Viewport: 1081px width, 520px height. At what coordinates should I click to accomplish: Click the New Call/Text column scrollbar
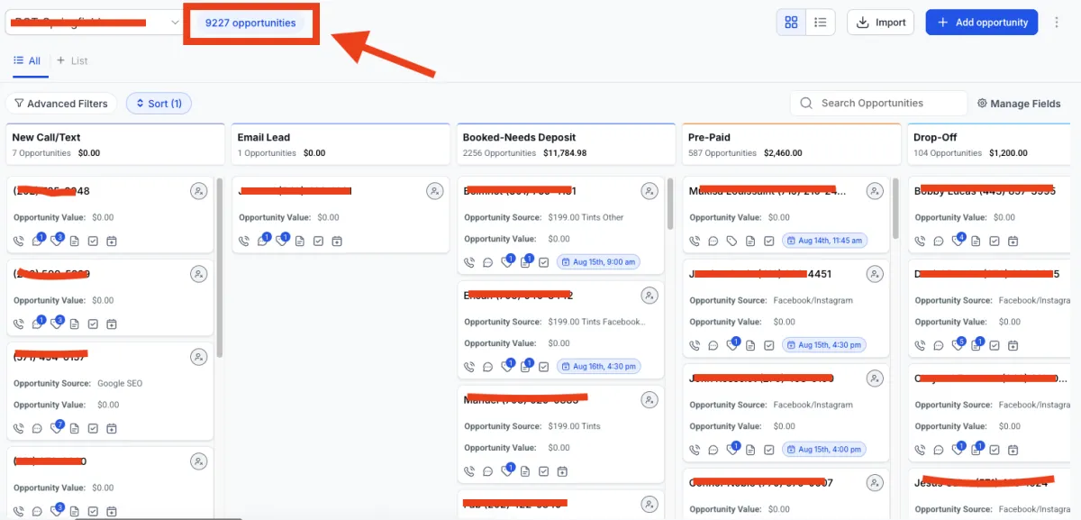coord(219,266)
